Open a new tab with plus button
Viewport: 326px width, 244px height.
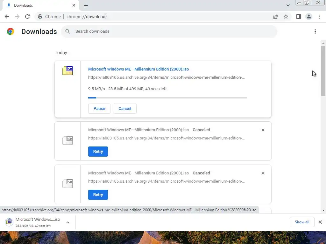point(86,5)
